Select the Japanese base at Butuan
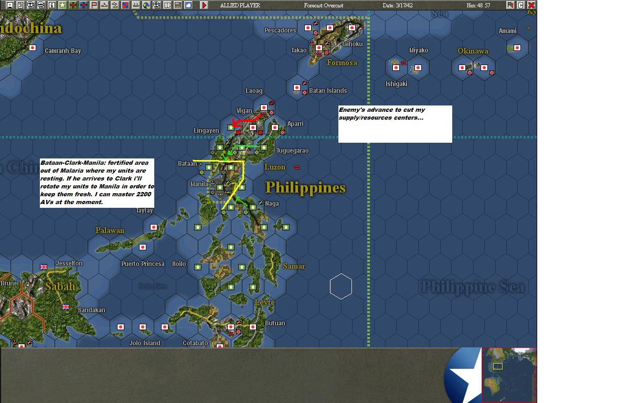Viewport: 639px width, 403px height. click(x=253, y=327)
